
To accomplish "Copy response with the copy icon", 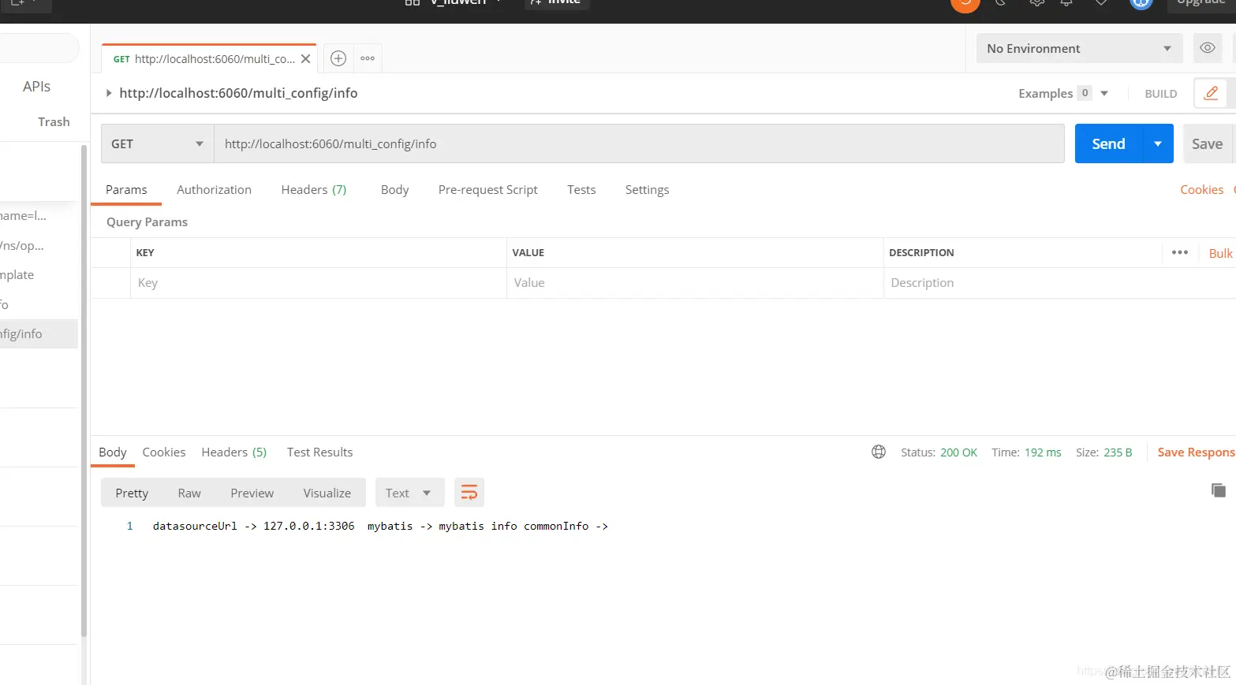I will [1219, 490].
